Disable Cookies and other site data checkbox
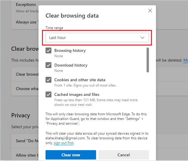The width and height of the screenshot is (188, 161). [48, 80]
